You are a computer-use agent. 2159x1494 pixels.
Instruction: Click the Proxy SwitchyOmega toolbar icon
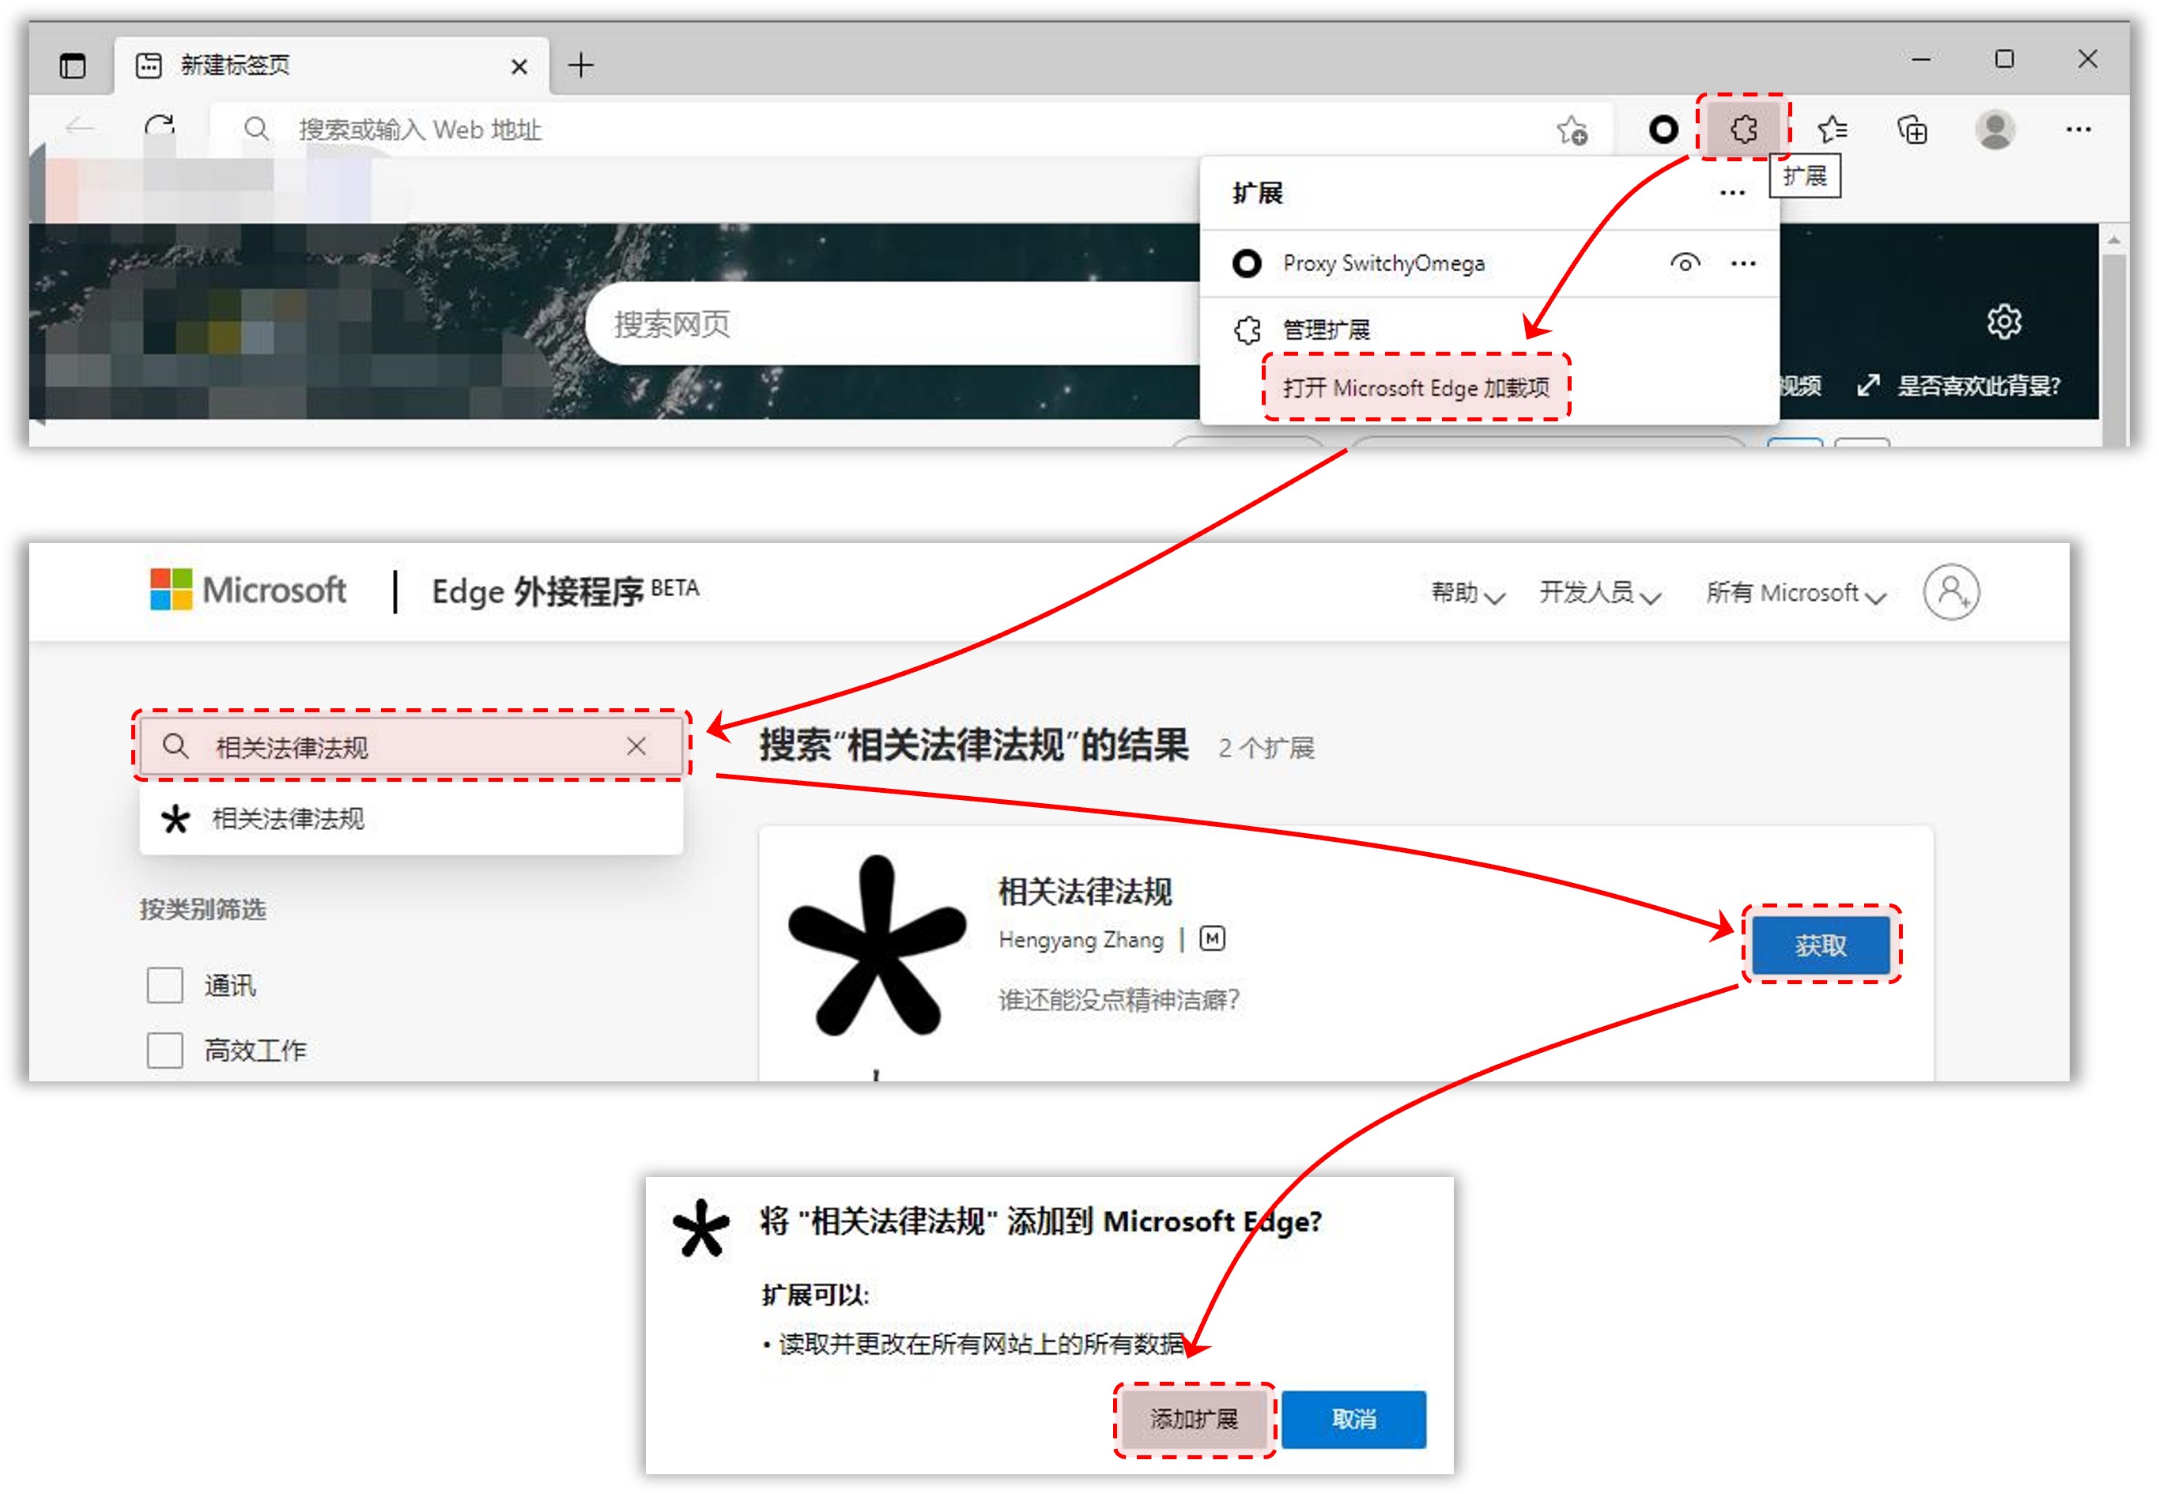(1663, 129)
